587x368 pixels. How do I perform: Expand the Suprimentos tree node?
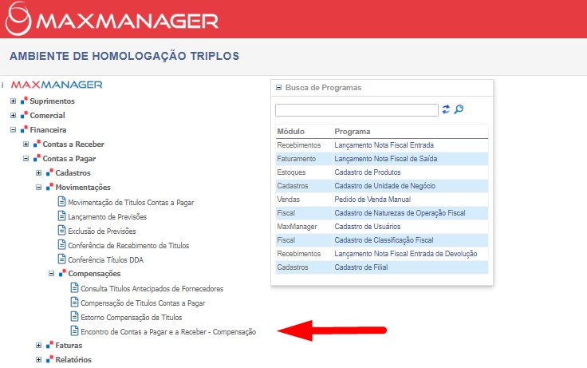[13, 101]
